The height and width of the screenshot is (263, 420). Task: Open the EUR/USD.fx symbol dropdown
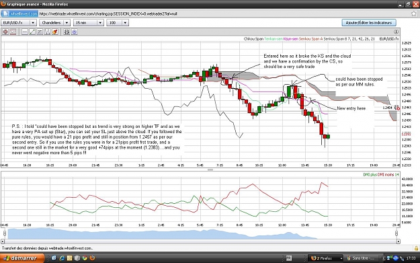[19, 22]
